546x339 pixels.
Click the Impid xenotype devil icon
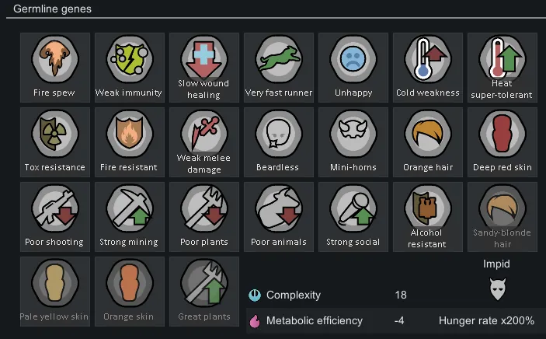(x=497, y=288)
